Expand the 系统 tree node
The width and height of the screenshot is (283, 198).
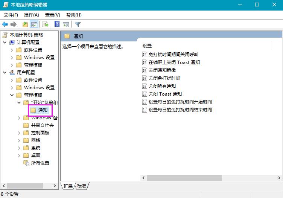point(19,148)
